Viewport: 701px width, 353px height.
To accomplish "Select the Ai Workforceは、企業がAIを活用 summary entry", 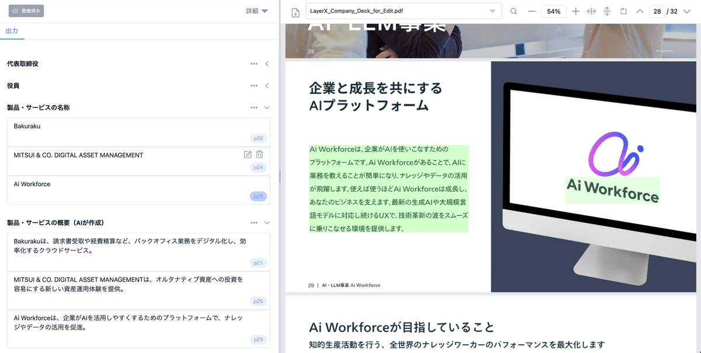I will point(139,328).
